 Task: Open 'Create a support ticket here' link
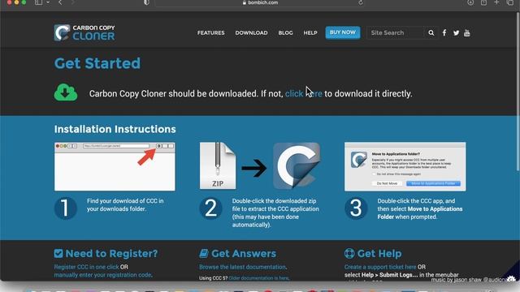(x=380, y=267)
